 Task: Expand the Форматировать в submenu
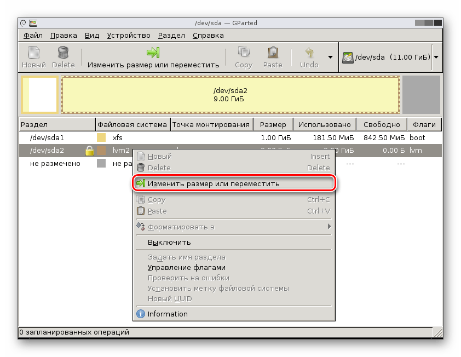click(x=181, y=227)
